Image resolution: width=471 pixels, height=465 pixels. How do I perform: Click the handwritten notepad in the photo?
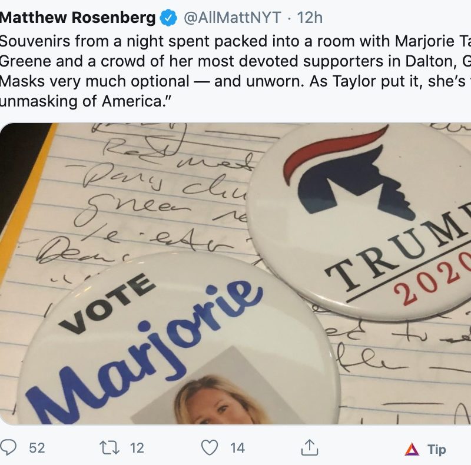click(x=147, y=194)
